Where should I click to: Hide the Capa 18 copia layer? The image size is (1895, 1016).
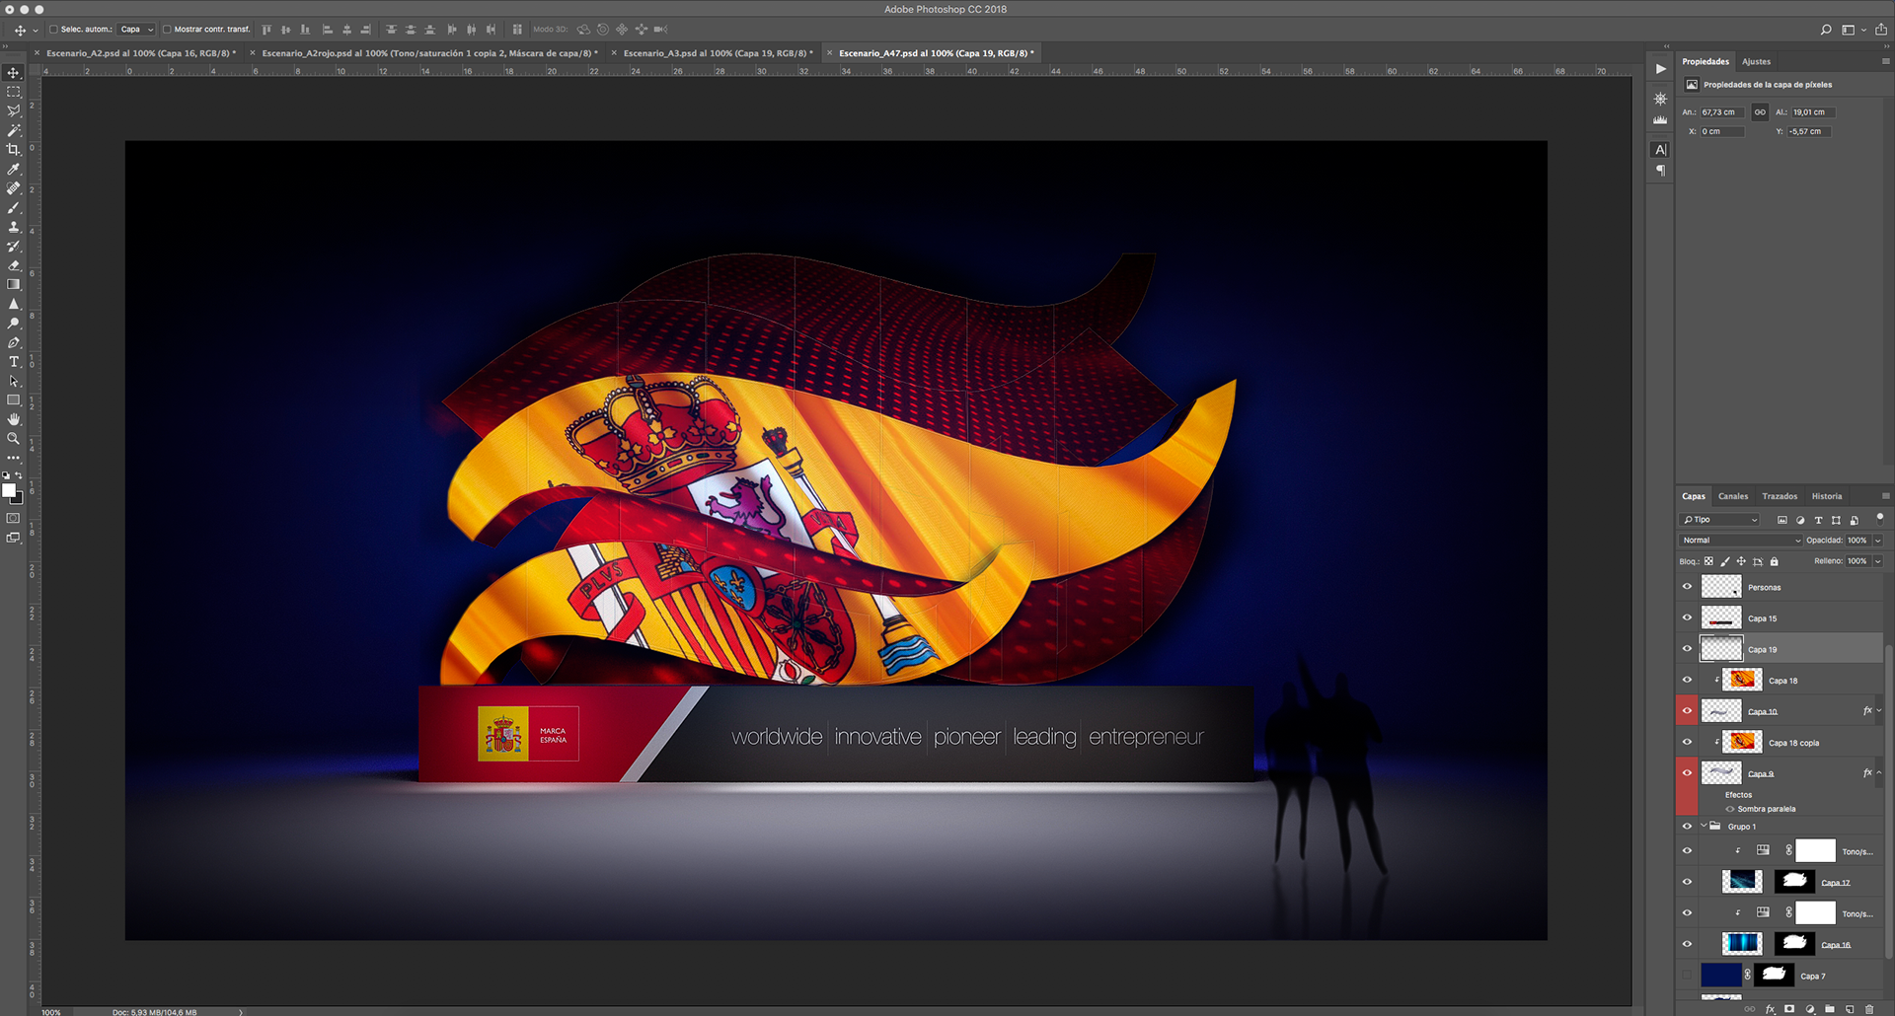point(1687,743)
